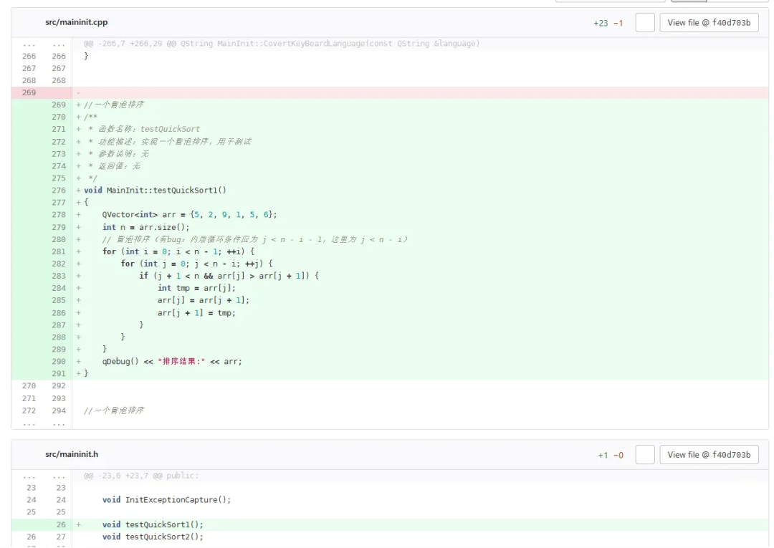The image size is (774, 548).
Task: Click line number 276 beside void MainInit::testQuickSort1()
Action: 58,191
